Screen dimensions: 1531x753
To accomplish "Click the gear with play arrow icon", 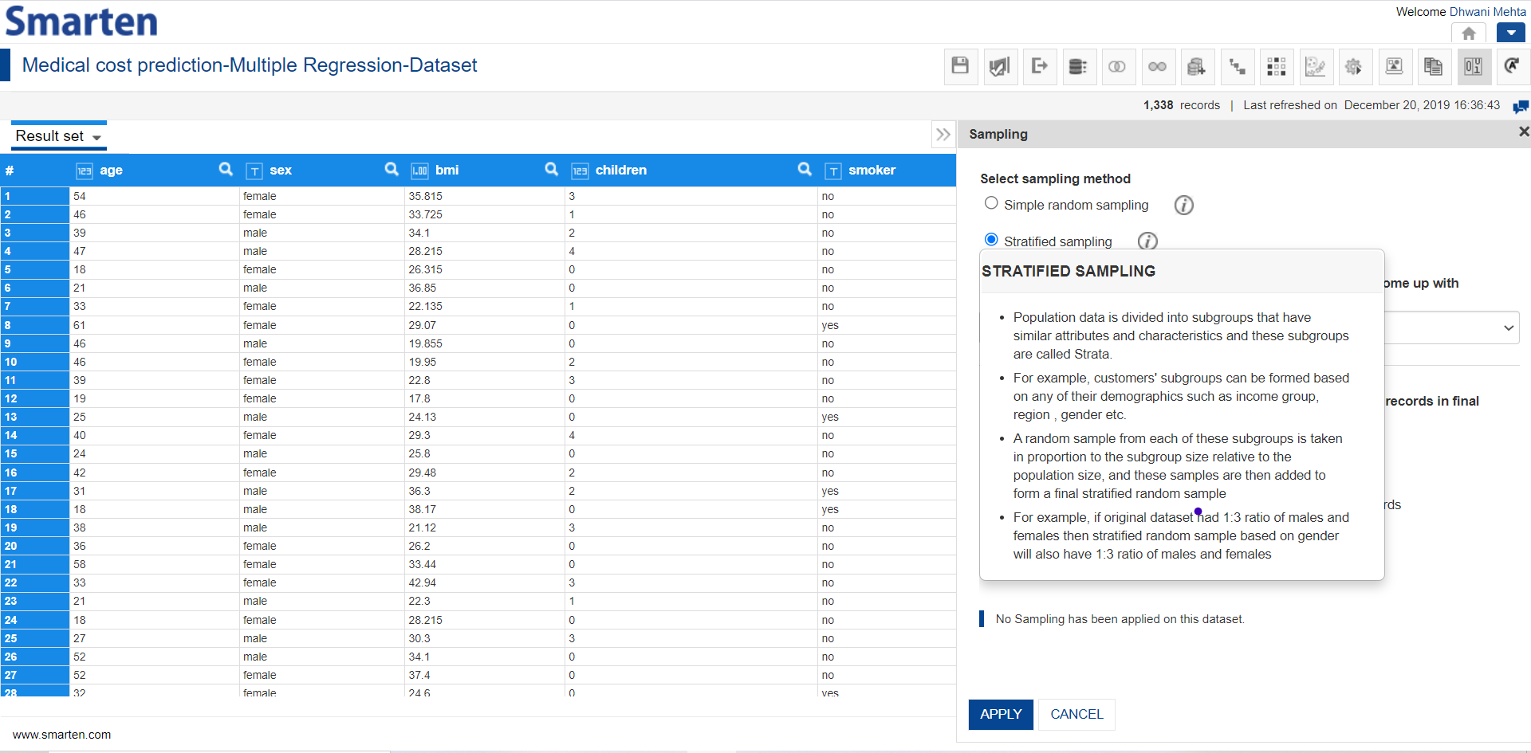I will coord(1354,66).
